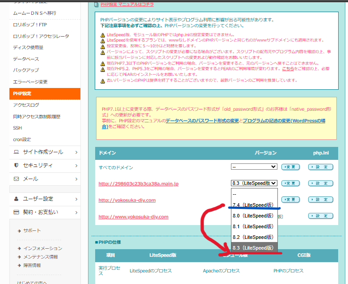Click the manual icon next to PHP設定 マニュアル
This screenshot has height=284, width=348.
click(96, 4)
